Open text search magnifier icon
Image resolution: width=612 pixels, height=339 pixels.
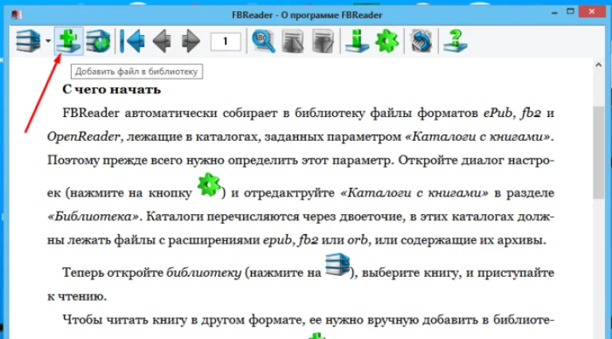264,41
